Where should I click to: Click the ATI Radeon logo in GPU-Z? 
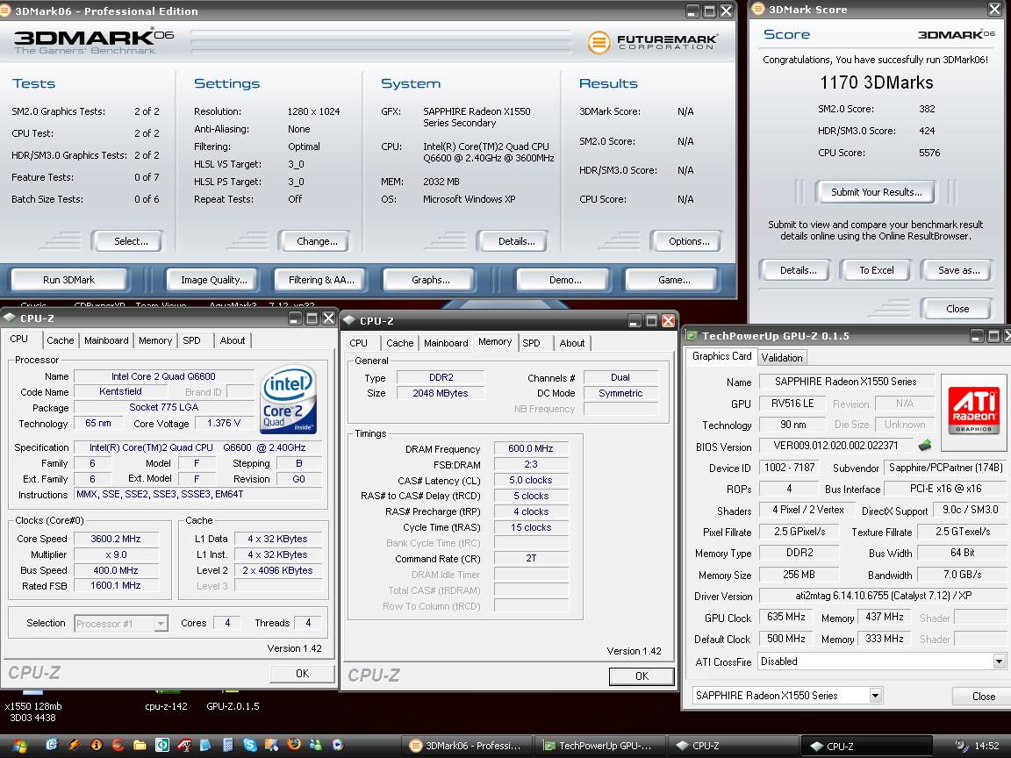coord(973,411)
